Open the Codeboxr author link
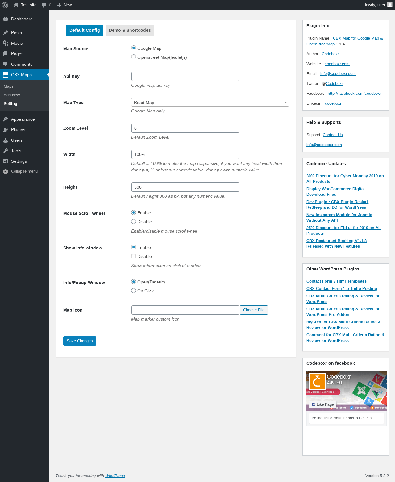Image resolution: width=395 pixels, height=482 pixels. point(330,54)
